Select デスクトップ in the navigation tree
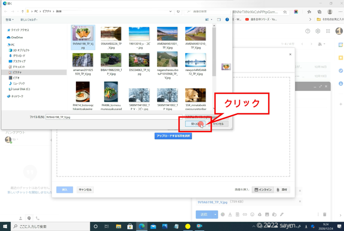344x231 pixels. coord(19,61)
